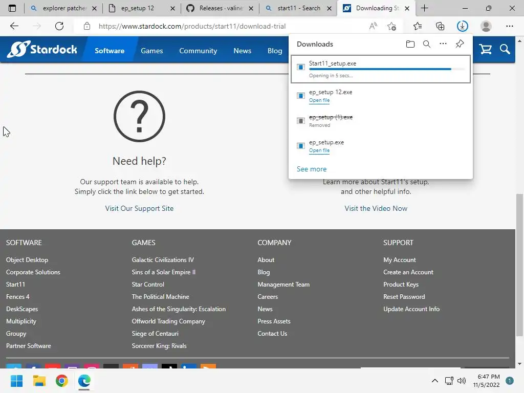This screenshot has width=524, height=393.
Task: Open more options in Downloads panel
Action: [x=443, y=44]
